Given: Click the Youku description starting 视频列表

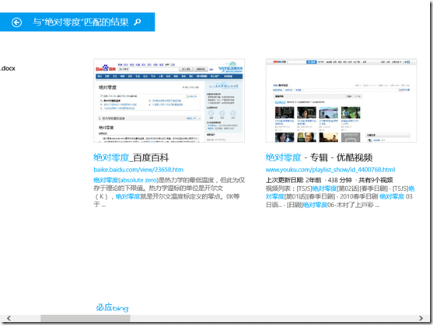Looking at the screenshot, I should pos(340,196).
